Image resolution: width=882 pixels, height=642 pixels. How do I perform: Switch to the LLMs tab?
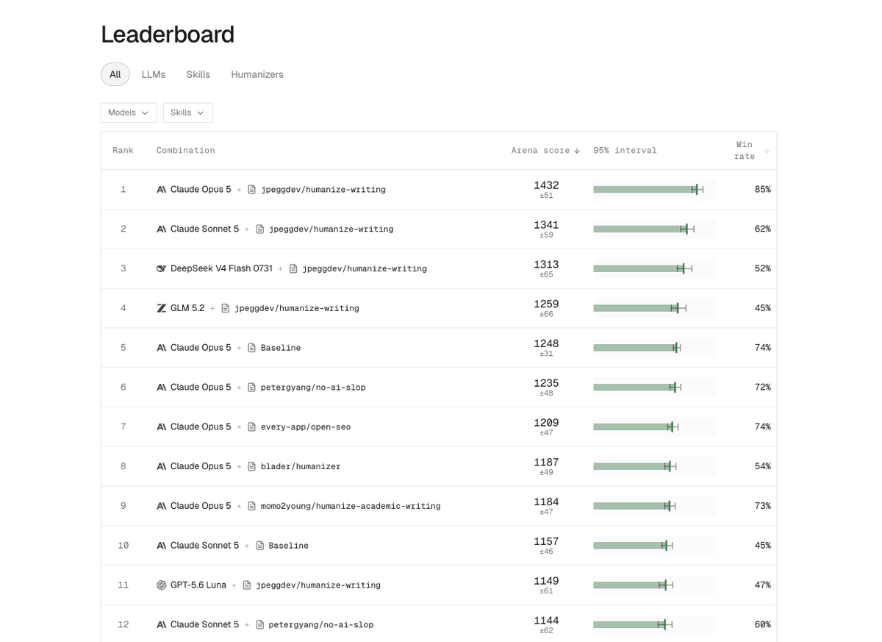click(x=154, y=74)
